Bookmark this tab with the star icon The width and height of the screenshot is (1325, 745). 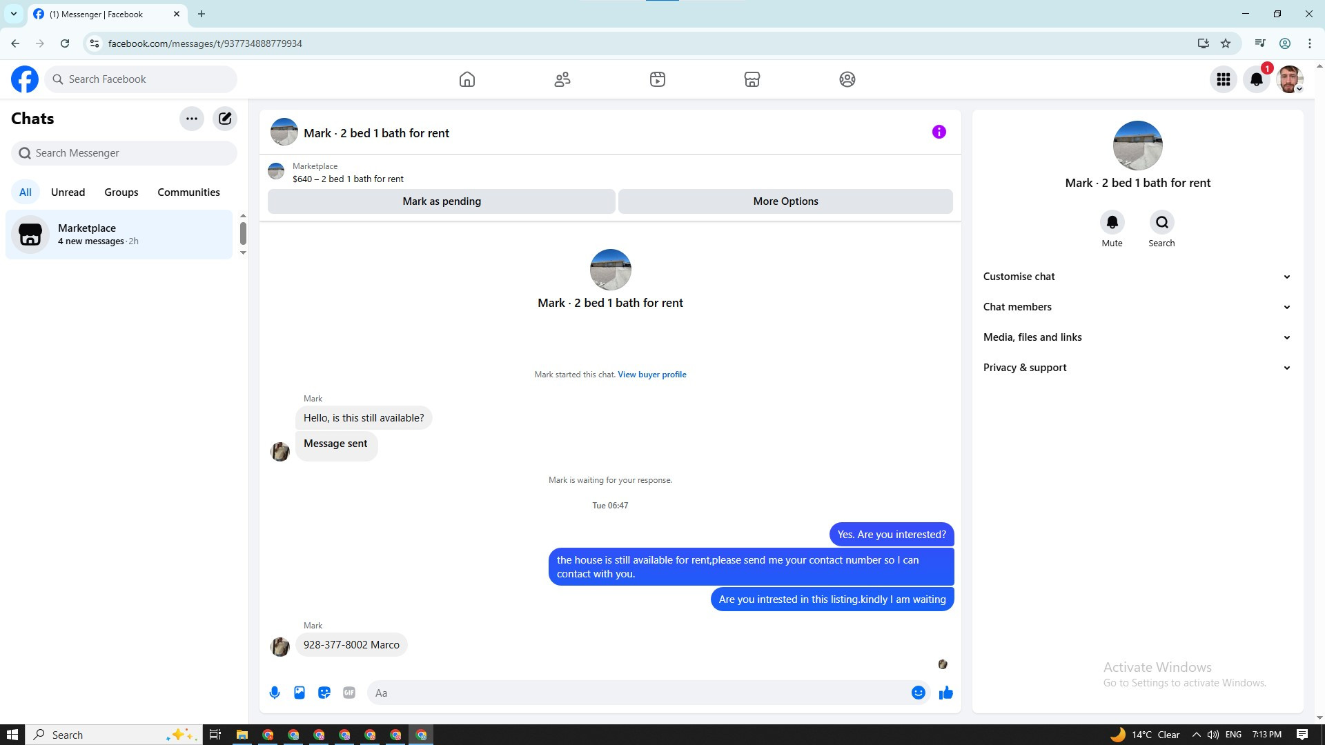[x=1226, y=43]
